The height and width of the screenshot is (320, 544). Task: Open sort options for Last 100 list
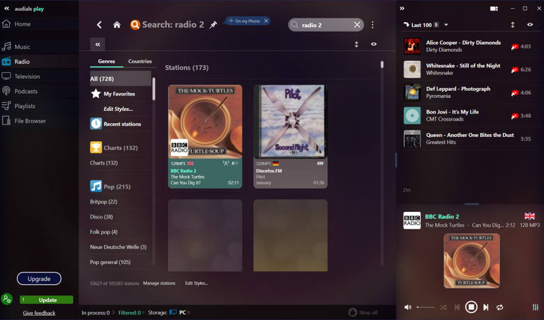(512, 24)
